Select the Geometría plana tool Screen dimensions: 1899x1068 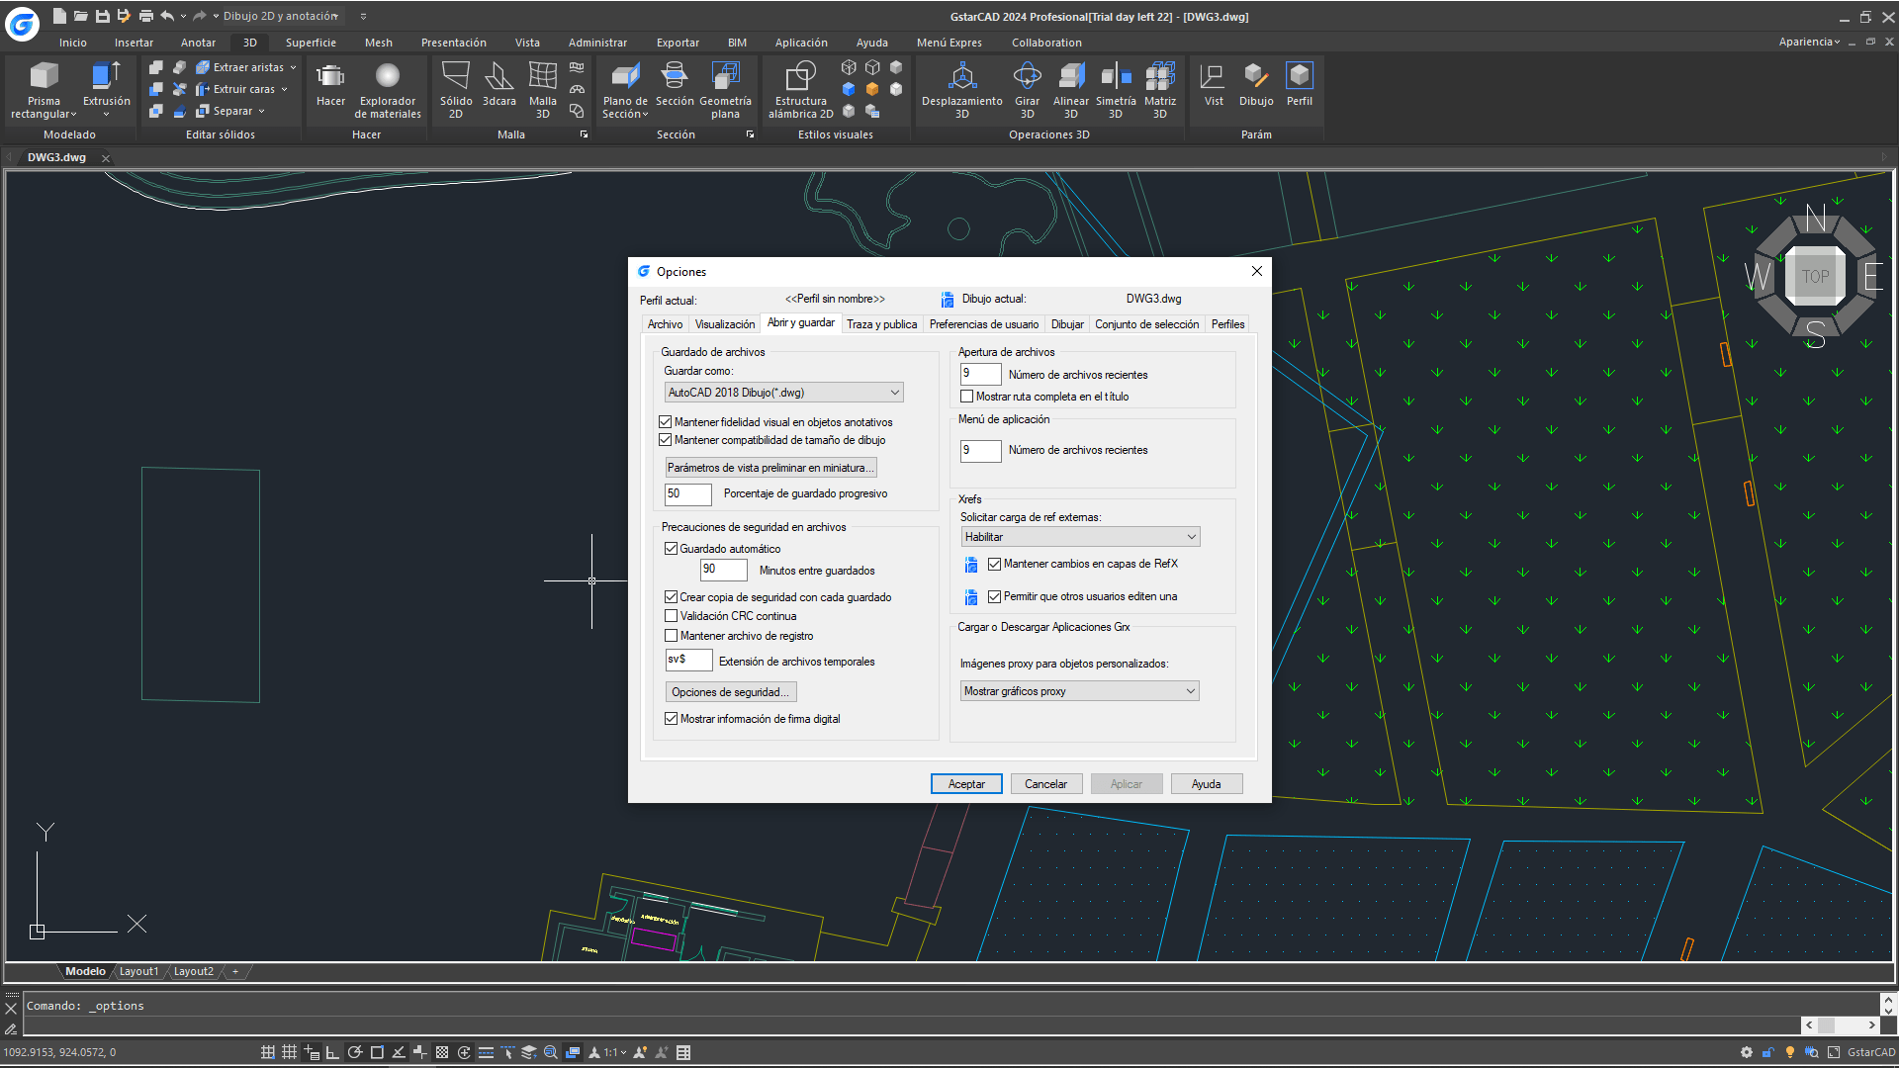coord(725,77)
